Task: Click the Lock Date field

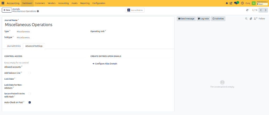Action: click(57, 79)
